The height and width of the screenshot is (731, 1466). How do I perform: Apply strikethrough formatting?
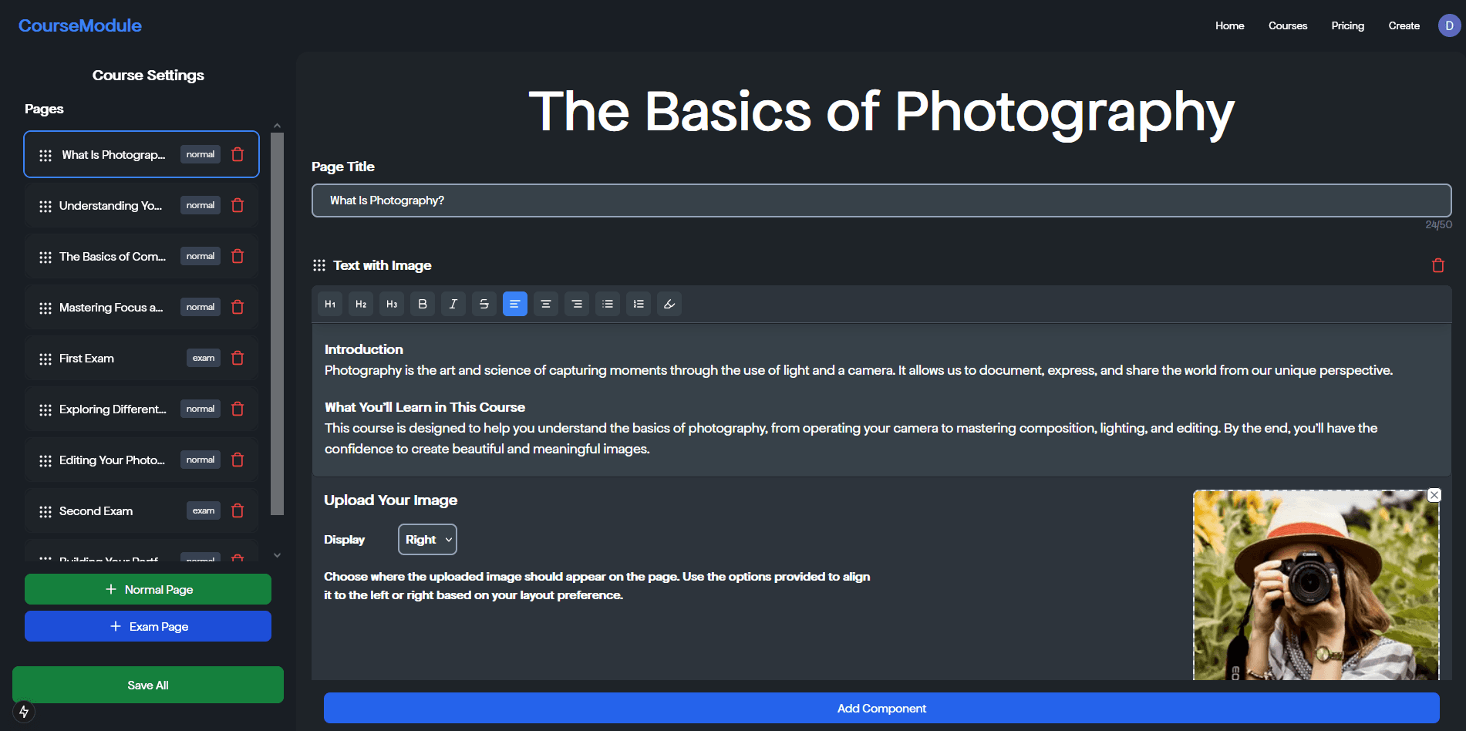coord(484,304)
